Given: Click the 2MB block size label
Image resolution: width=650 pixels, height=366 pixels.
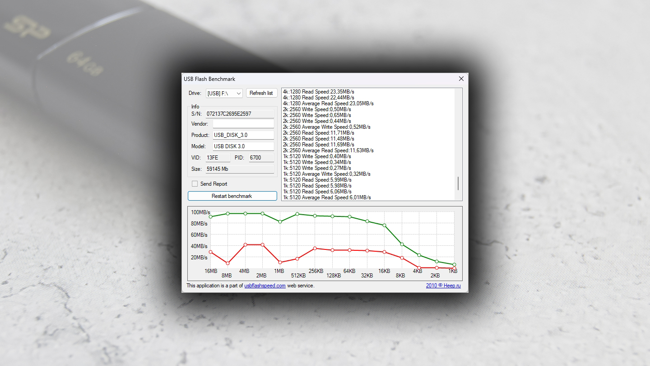Looking at the screenshot, I should coord(261,276).
